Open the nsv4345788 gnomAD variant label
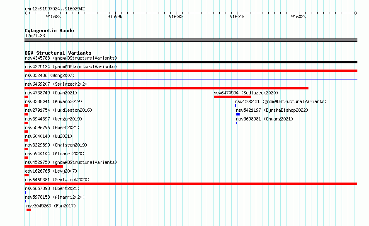The width and height of the screenshot is (369, 226). [x=71, y=58]
